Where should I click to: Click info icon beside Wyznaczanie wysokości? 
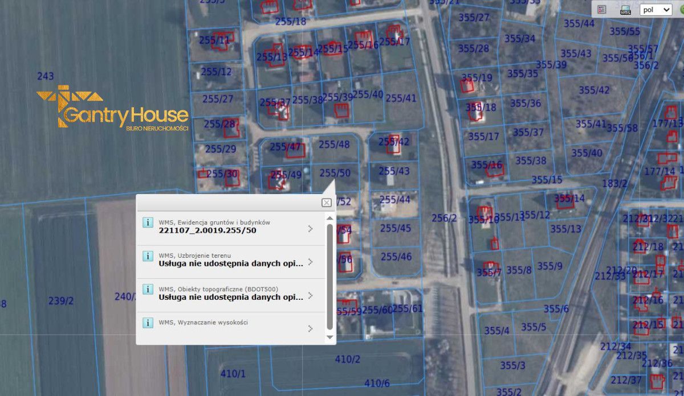coord(148,323)
